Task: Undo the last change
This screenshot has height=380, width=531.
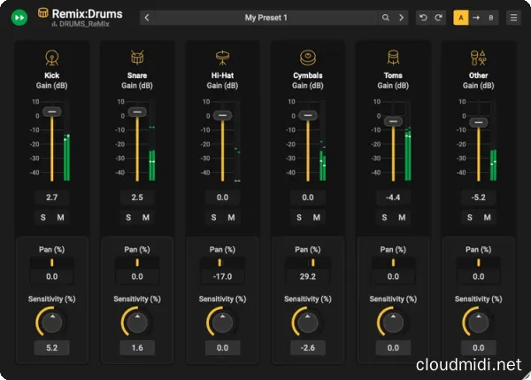Action: point(423,18)
